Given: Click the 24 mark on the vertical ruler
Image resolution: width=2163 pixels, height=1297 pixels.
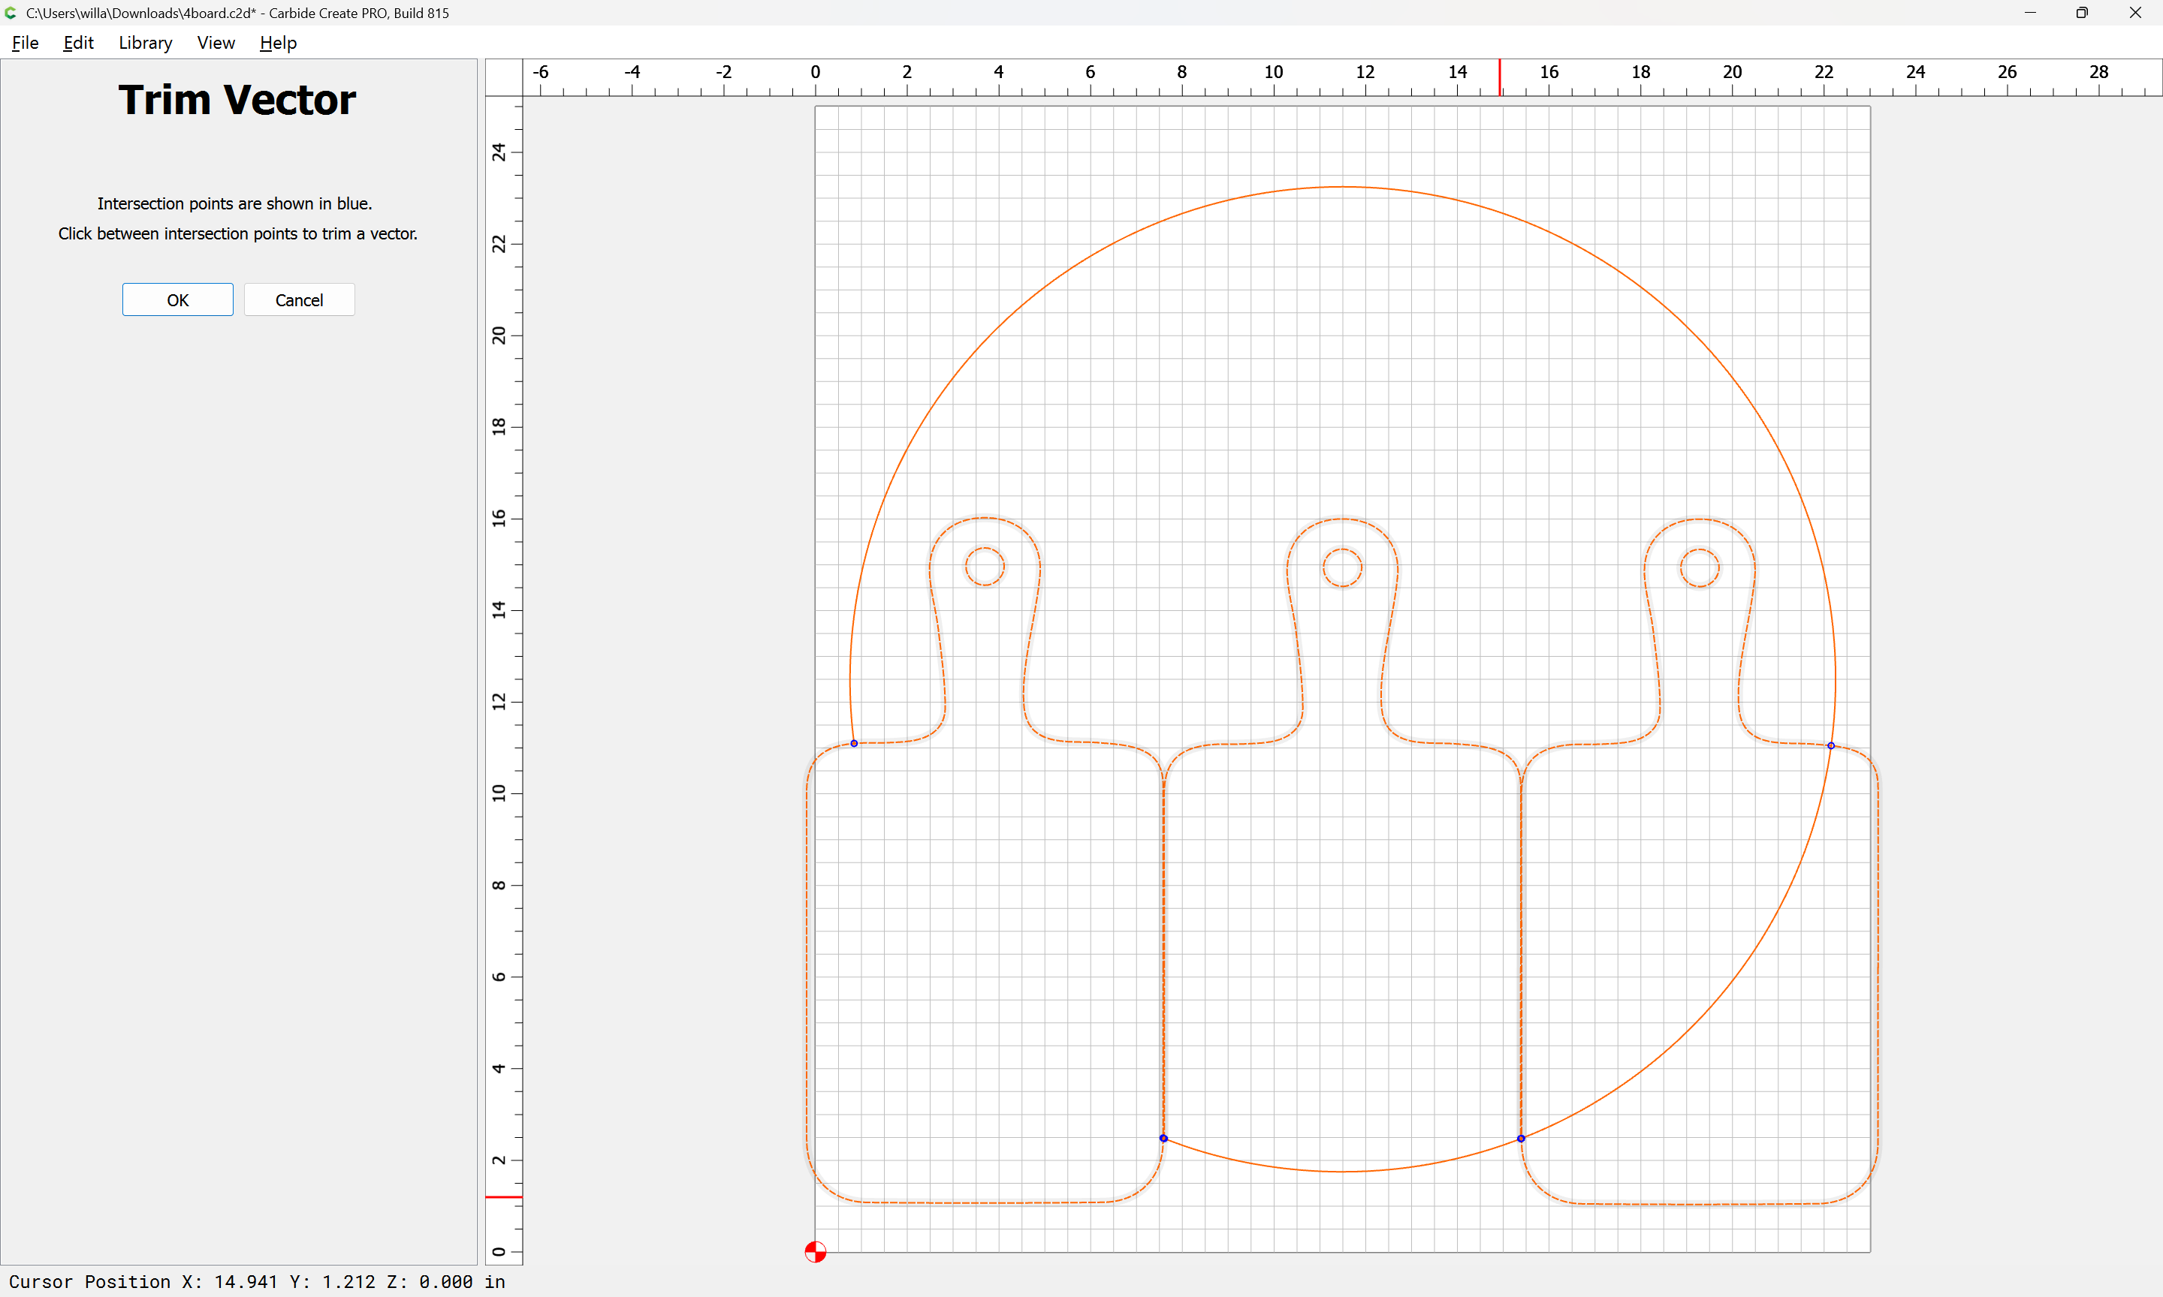Looking at the screenshot, I should (x=499, y=152).
